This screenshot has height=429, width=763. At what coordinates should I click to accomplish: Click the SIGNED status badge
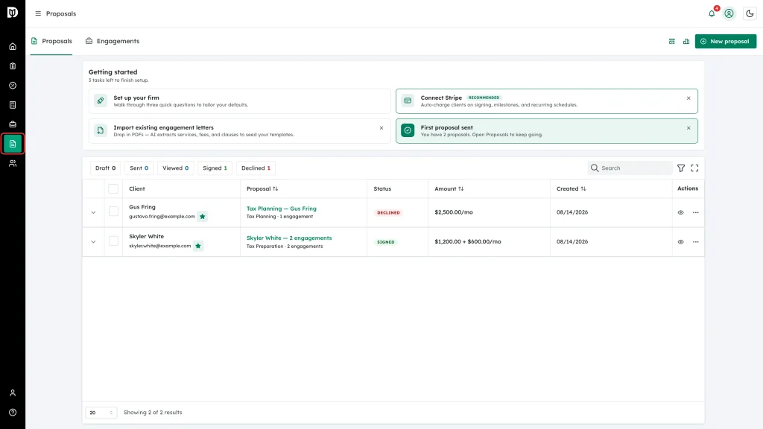[x=386, y=242]
